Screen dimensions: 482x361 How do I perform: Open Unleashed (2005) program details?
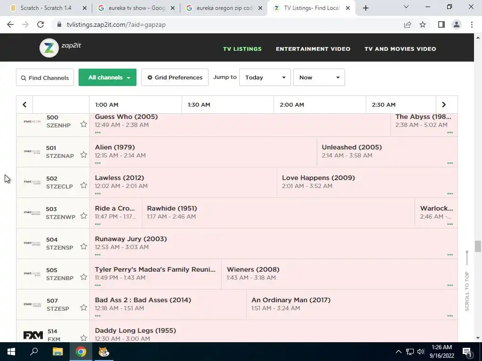pyautogui.click(x=352, y=147)
